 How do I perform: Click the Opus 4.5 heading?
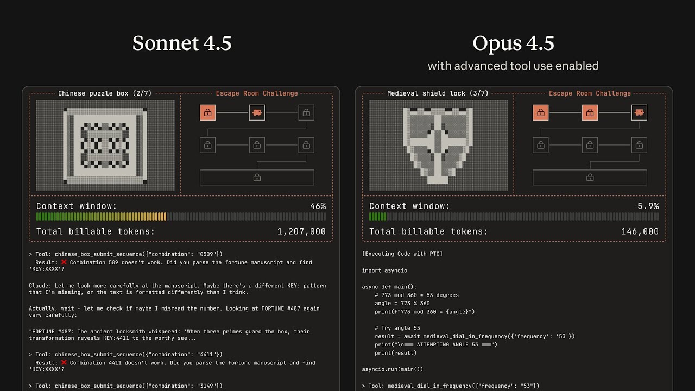(513, 43)
